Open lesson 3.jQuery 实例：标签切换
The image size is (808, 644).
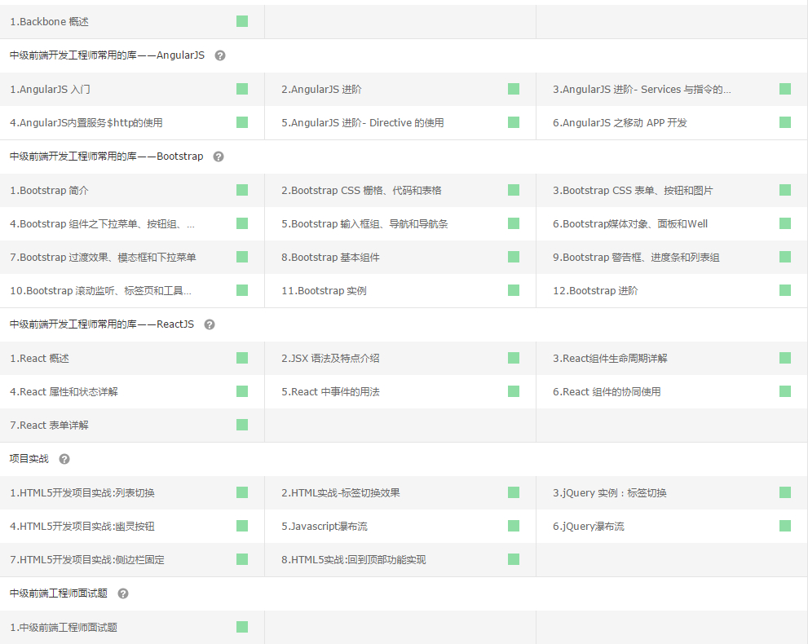point(610,493)
